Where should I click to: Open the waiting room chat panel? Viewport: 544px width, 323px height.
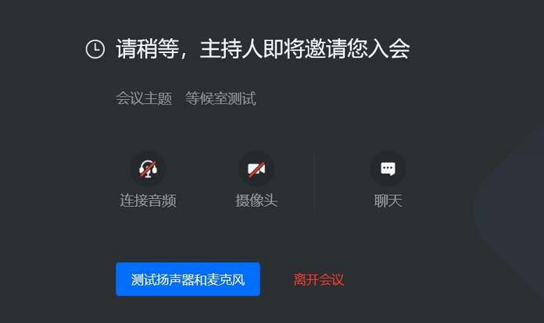(388, 169)
